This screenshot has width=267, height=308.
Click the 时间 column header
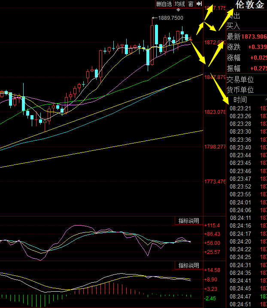240,100
